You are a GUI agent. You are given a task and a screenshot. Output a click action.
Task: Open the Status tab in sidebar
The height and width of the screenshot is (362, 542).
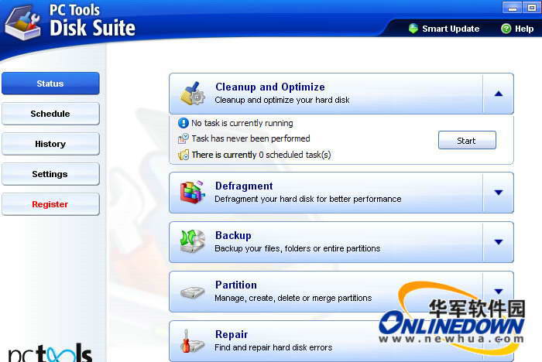tap(50, 84)
